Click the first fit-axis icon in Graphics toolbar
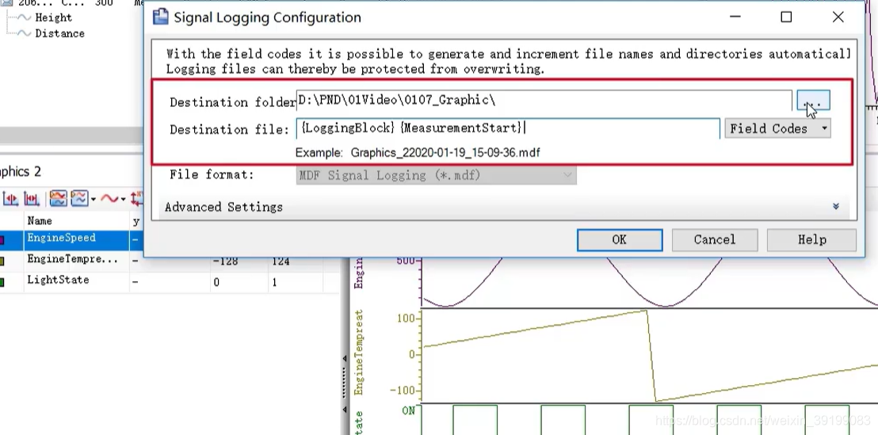 point(10,198)
